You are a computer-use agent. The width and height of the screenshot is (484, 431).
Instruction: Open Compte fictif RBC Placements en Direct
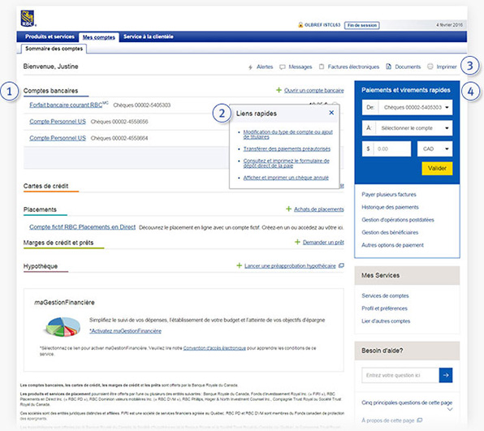[x=82, y=226]
